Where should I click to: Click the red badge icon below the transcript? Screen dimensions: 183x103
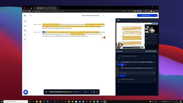(104, 37)
